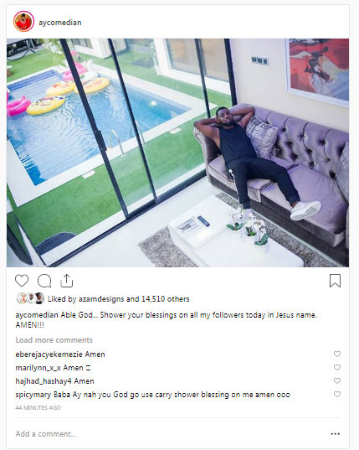
Task: Click the pool and sofa post photo
Action: [177, 153]
